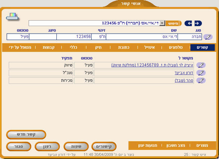Open the איציק לוי contact link
The image size is (219, 159).
click(152, 65)
